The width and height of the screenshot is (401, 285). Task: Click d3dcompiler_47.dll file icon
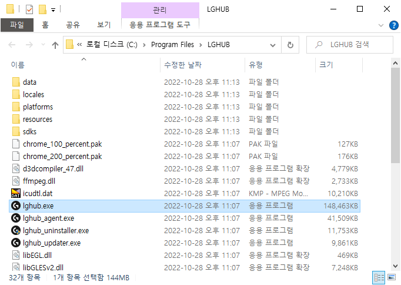tap(16, 169)
